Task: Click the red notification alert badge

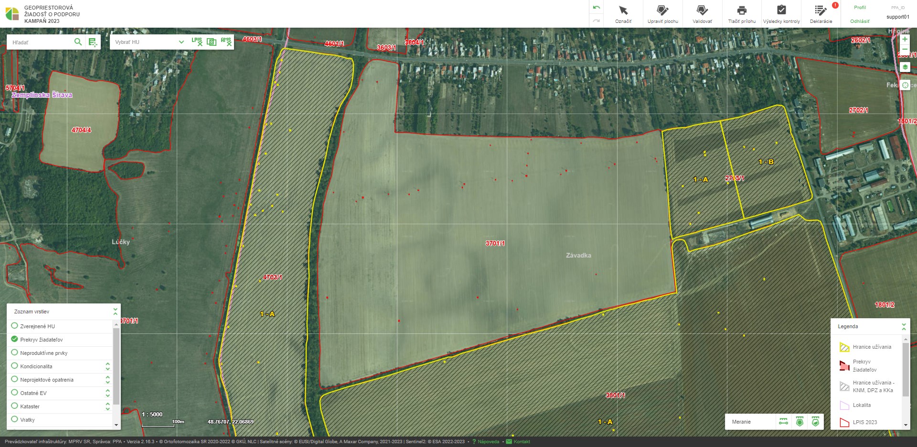Action: (x=835, y=5)
